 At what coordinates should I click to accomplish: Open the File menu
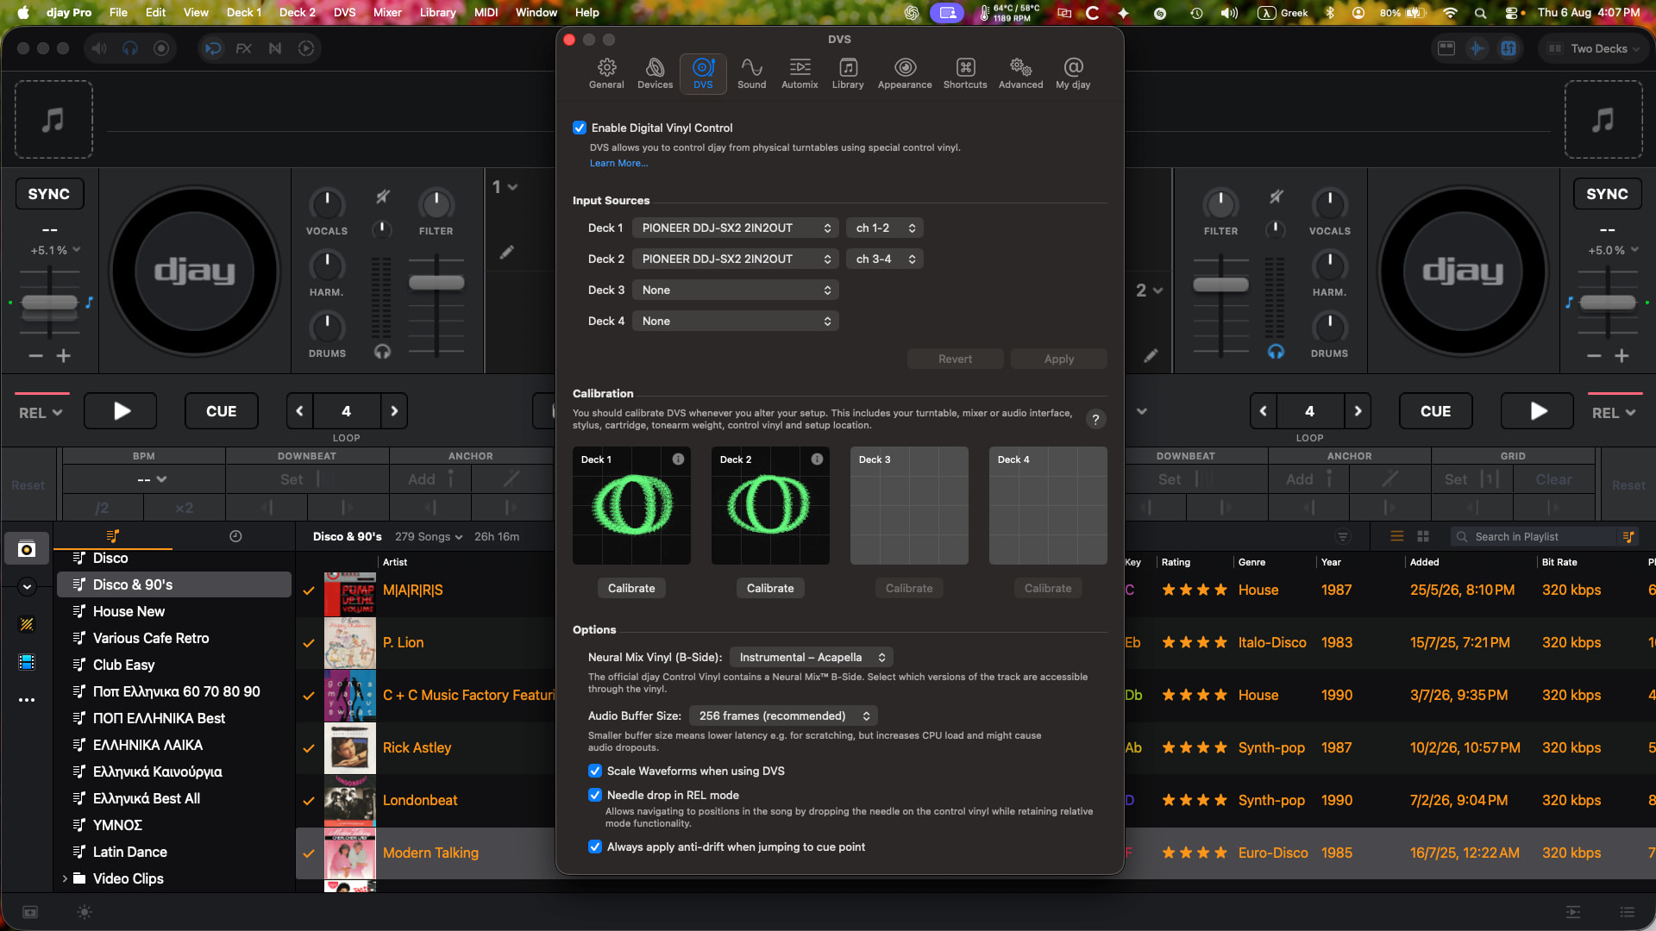pyautogui.click(x=118, y=12)
